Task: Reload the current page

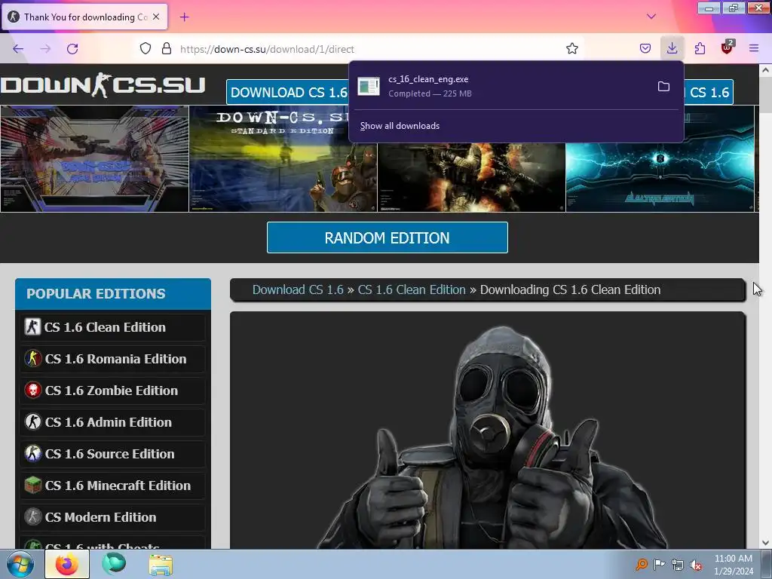Action: [72, 49]
